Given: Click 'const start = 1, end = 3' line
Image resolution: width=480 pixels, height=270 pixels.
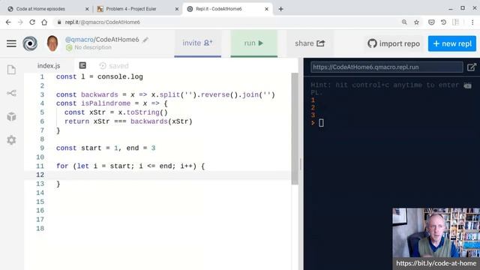Looking at the screenshot, I should (x=106, y=148).
